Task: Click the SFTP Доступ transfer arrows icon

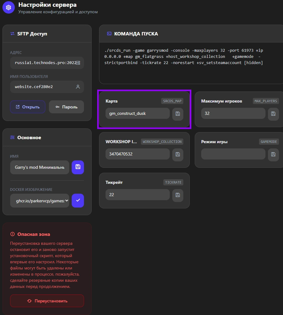Action: coord(12,34)
